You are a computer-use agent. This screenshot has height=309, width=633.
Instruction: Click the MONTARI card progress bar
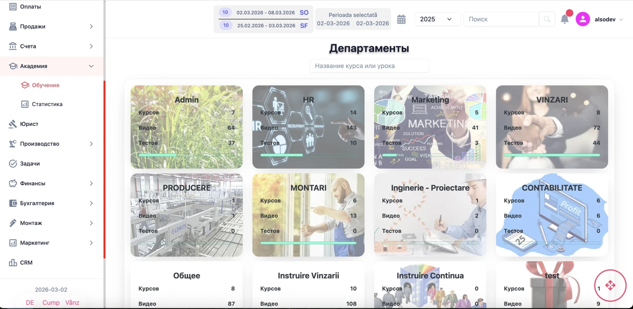pyautogui.click(x=308, y=243)
